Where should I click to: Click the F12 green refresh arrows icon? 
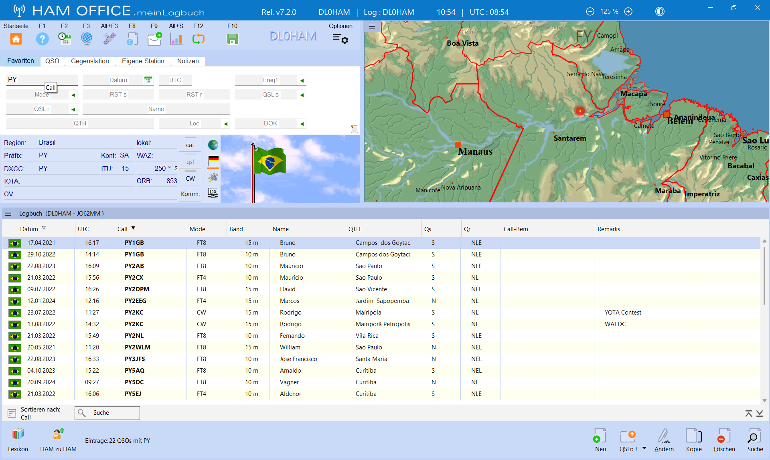(x=199, y=39)
